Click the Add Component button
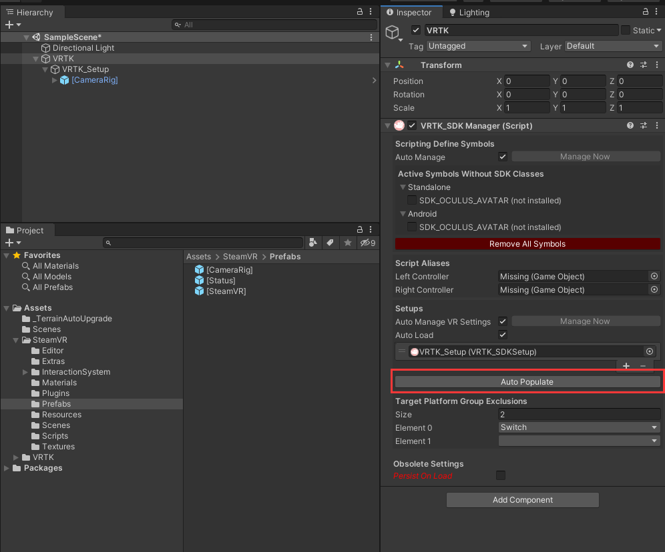This screenshot has width=665, height=552. pos(523,499)
